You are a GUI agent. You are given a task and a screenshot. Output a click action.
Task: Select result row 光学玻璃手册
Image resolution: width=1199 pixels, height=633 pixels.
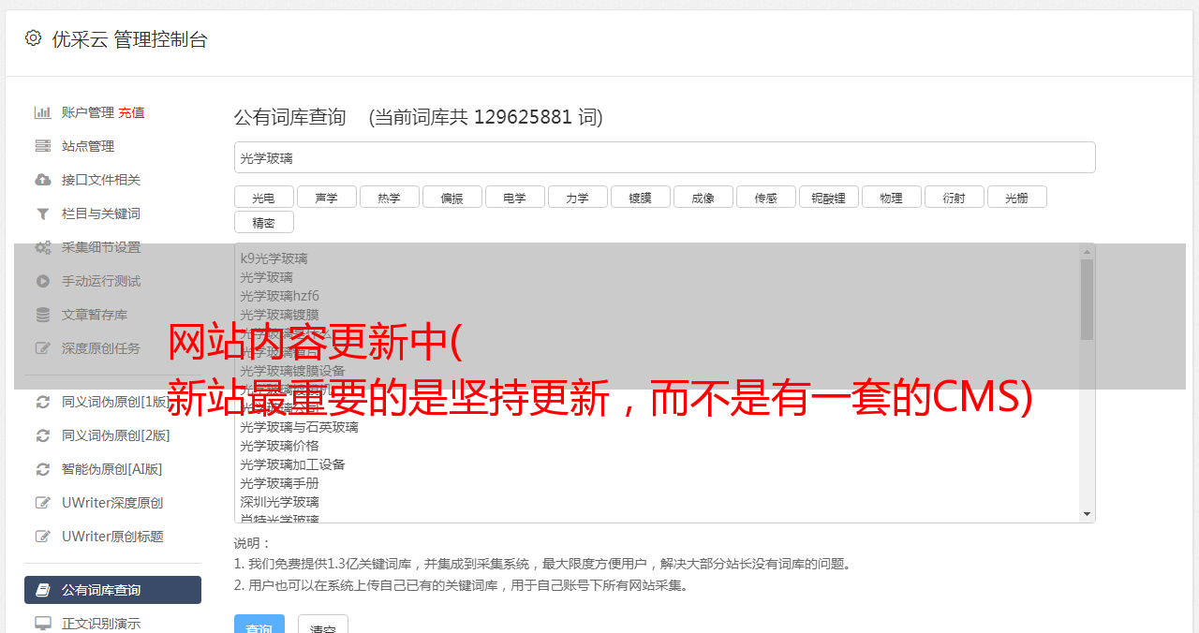coord(279,483)
